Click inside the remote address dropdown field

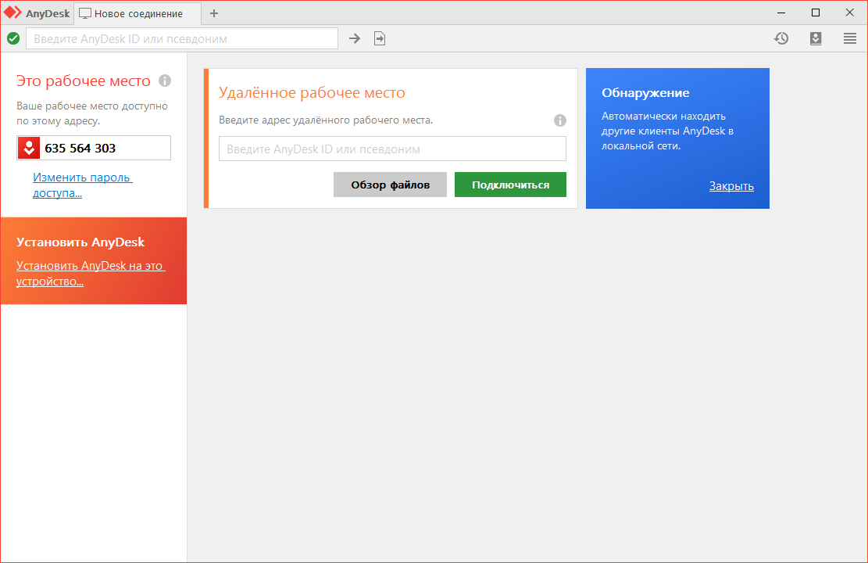pyautogui.click(x=392, y=149)
